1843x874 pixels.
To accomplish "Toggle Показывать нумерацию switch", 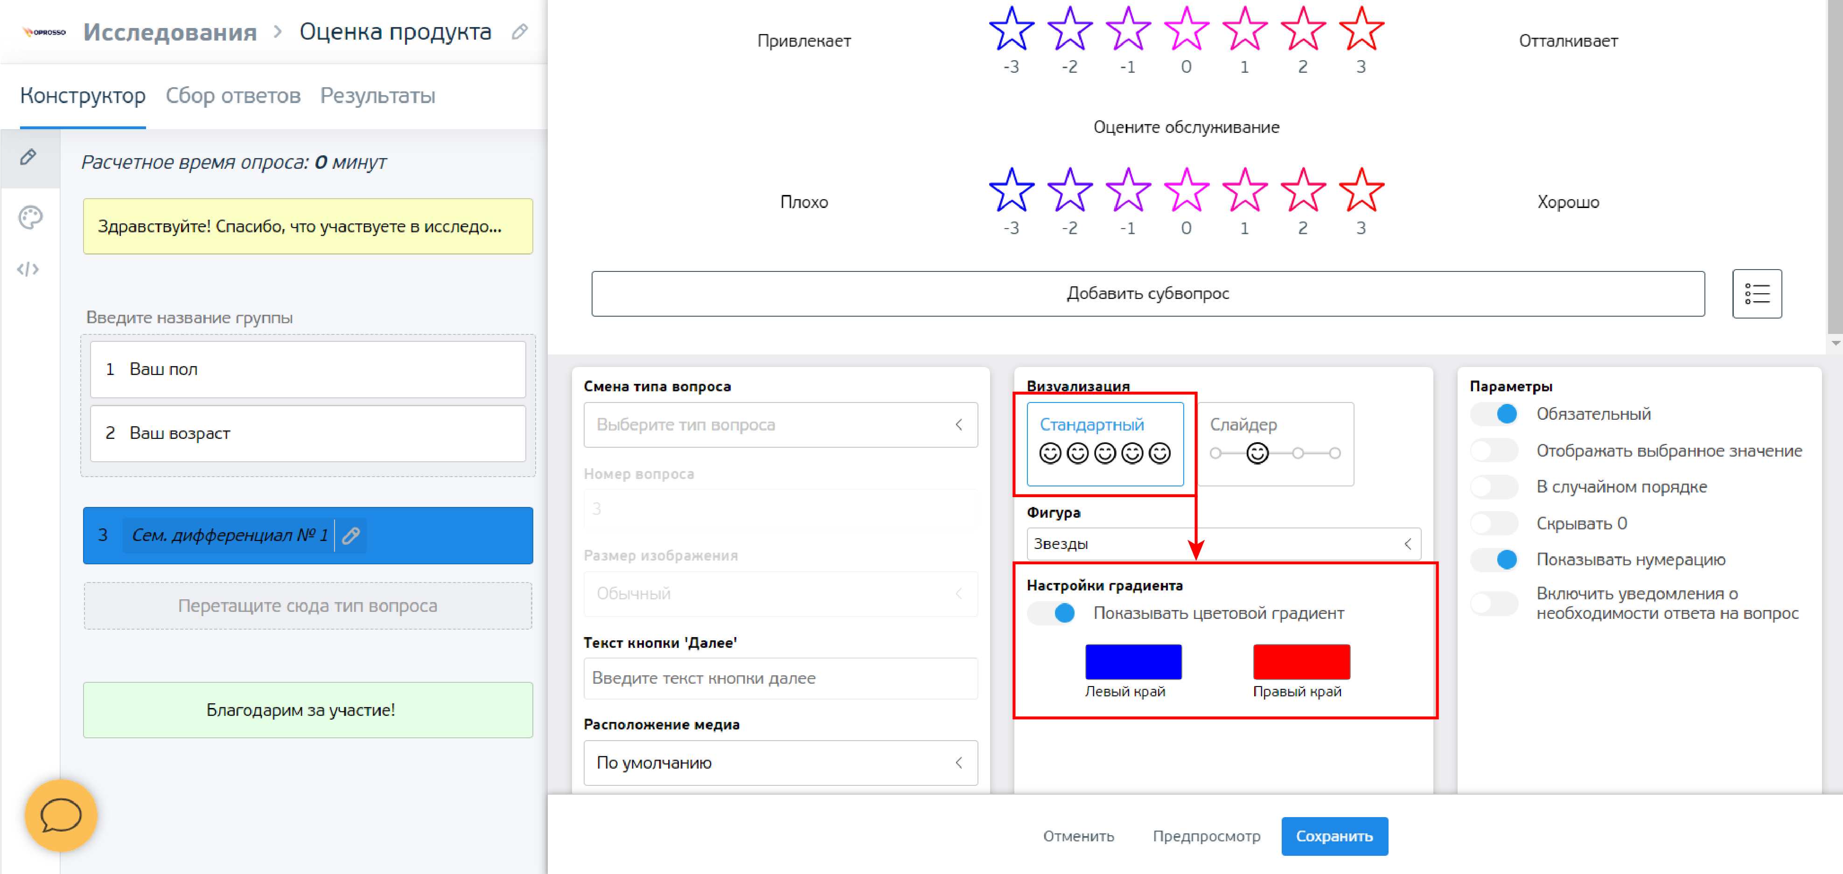I will pos(1494,559).
